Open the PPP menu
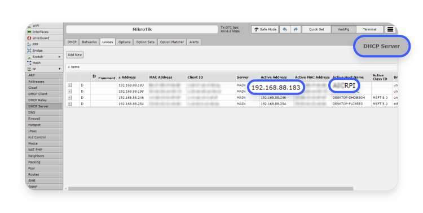This screenshot has height=213, width=423. 44,44
